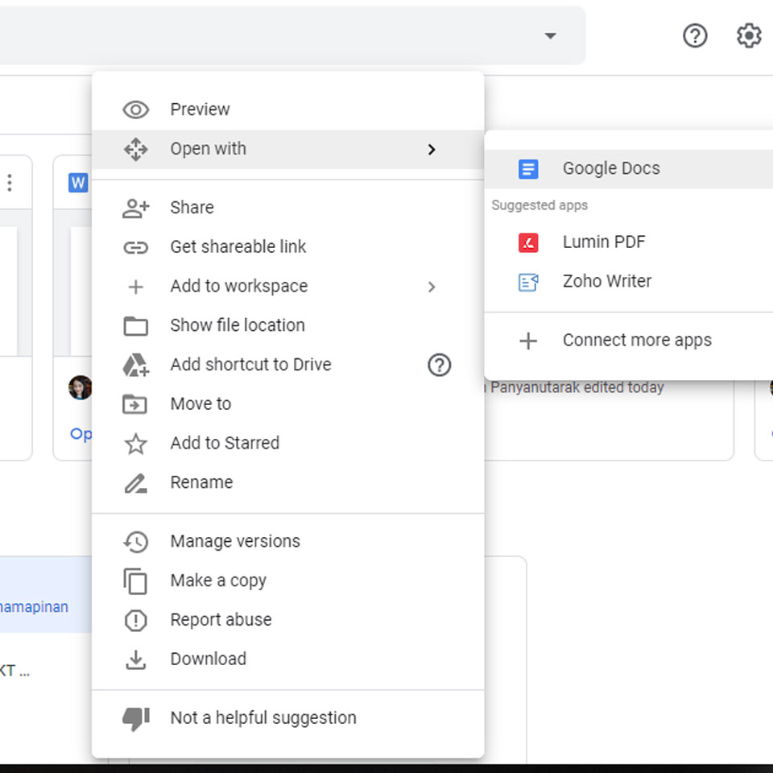Expand search options dropdown arrow

click(550, 35)
